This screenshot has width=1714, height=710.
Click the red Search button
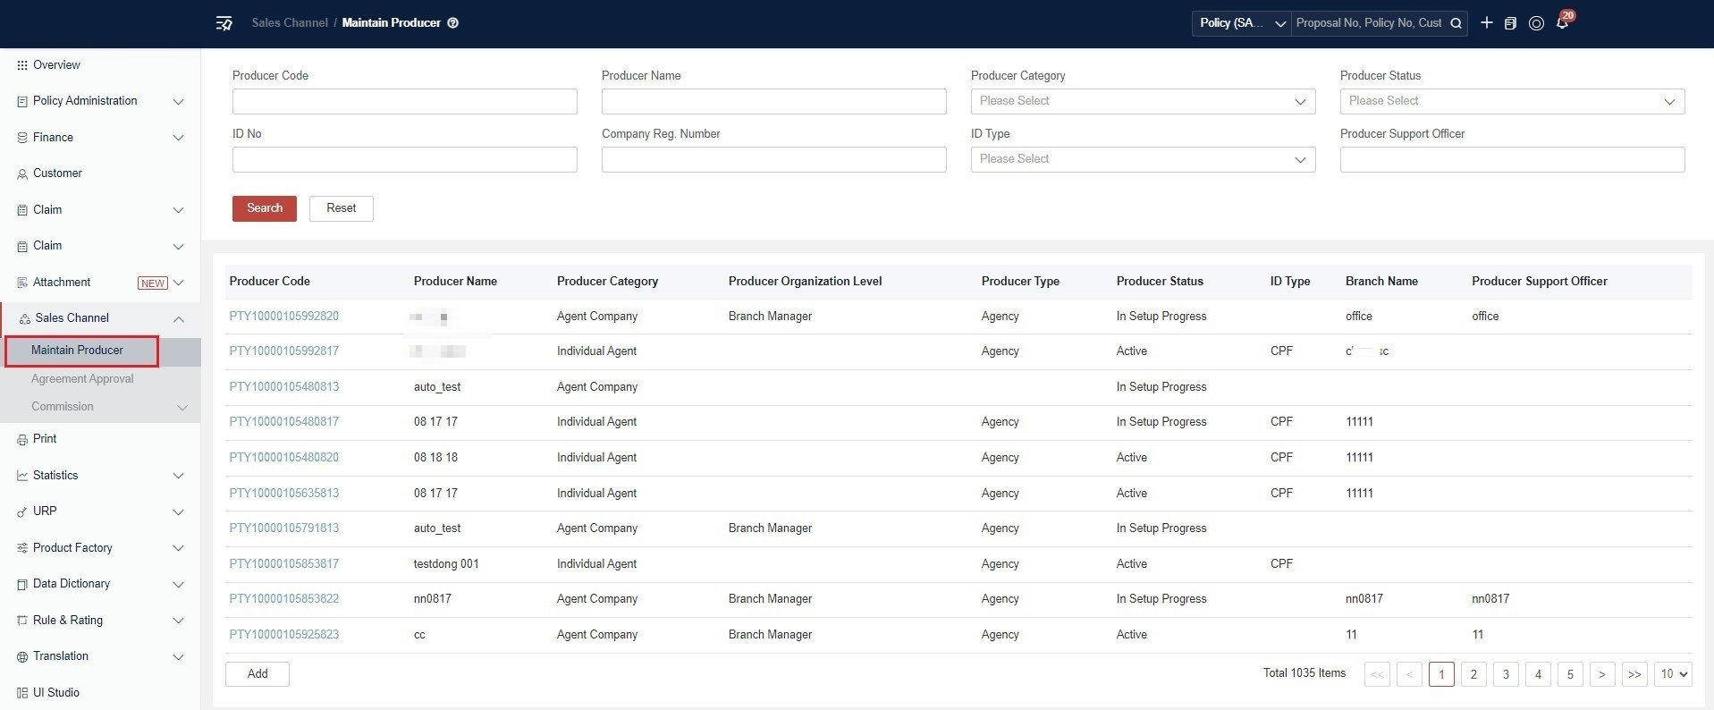tap(265, 208)
